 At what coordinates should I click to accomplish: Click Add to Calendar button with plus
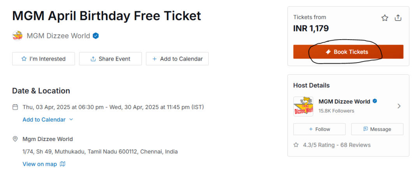point(177,59)
